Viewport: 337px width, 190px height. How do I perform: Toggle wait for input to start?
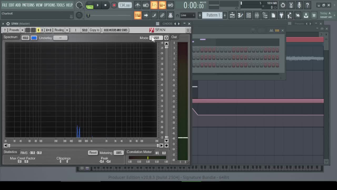point(146,5)
